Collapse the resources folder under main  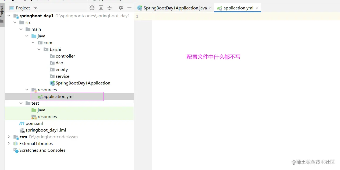[27, 90]
